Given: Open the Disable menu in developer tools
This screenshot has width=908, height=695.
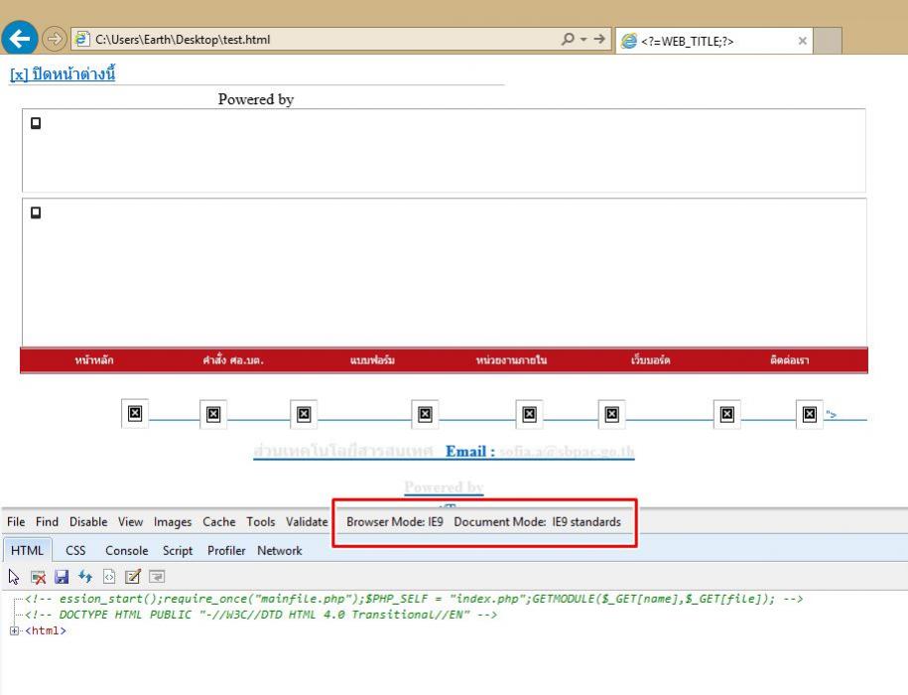Looking at the screenshot, I should (x=88, y=522).
